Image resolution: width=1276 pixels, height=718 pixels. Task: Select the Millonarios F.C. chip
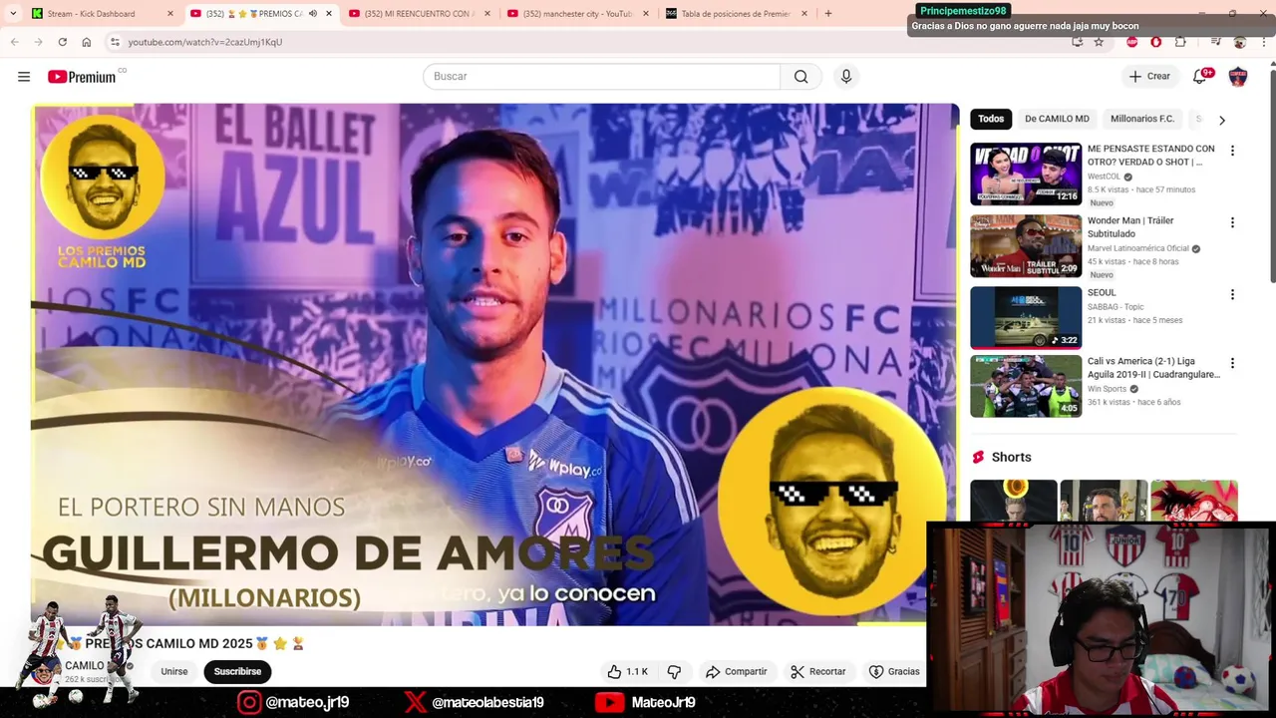click(1142, 119)
